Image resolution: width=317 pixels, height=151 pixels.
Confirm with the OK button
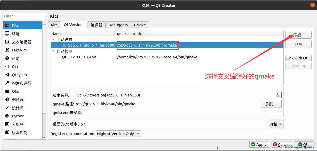coord(304,145)
